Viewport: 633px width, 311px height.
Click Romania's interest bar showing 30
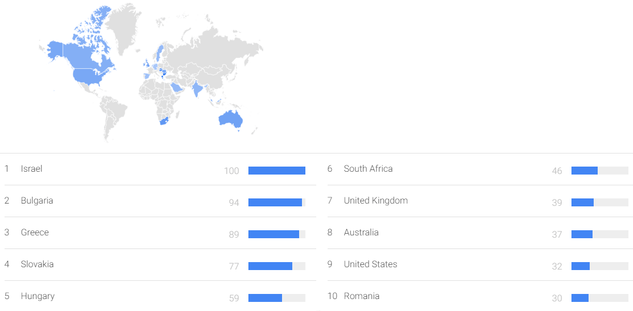pos(580,298)
